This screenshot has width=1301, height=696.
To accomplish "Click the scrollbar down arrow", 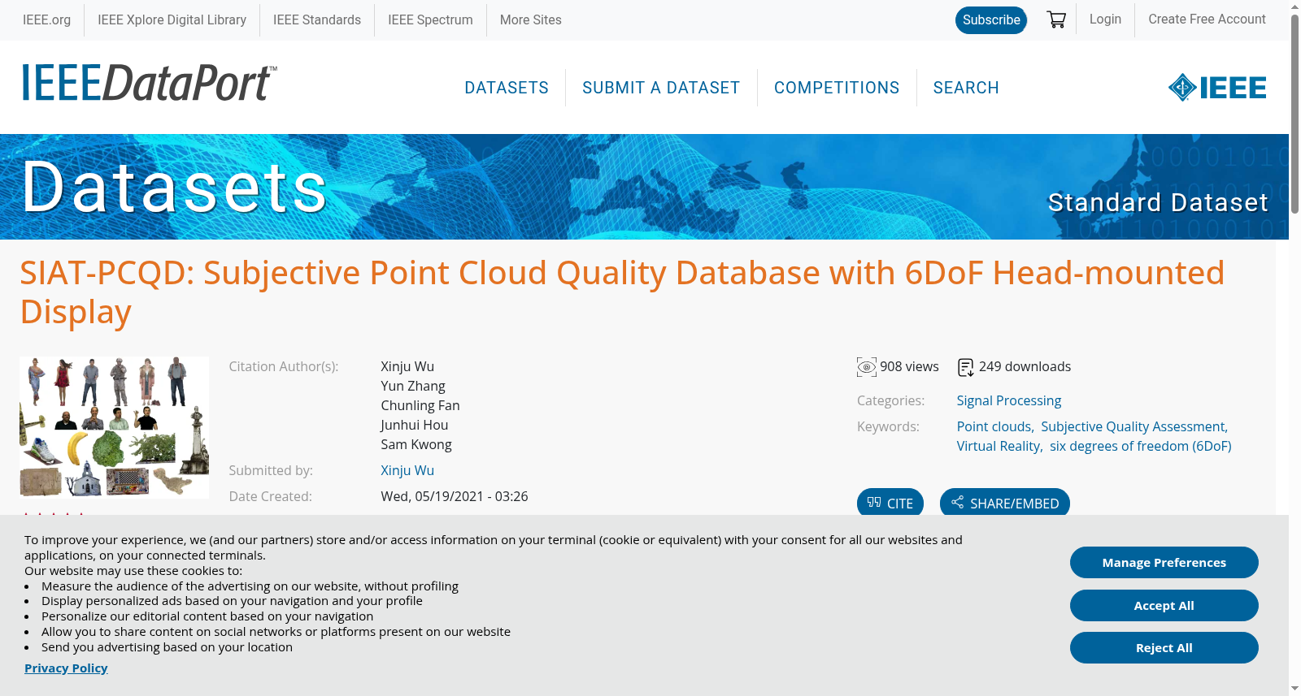I will (x=1294, y=689).
